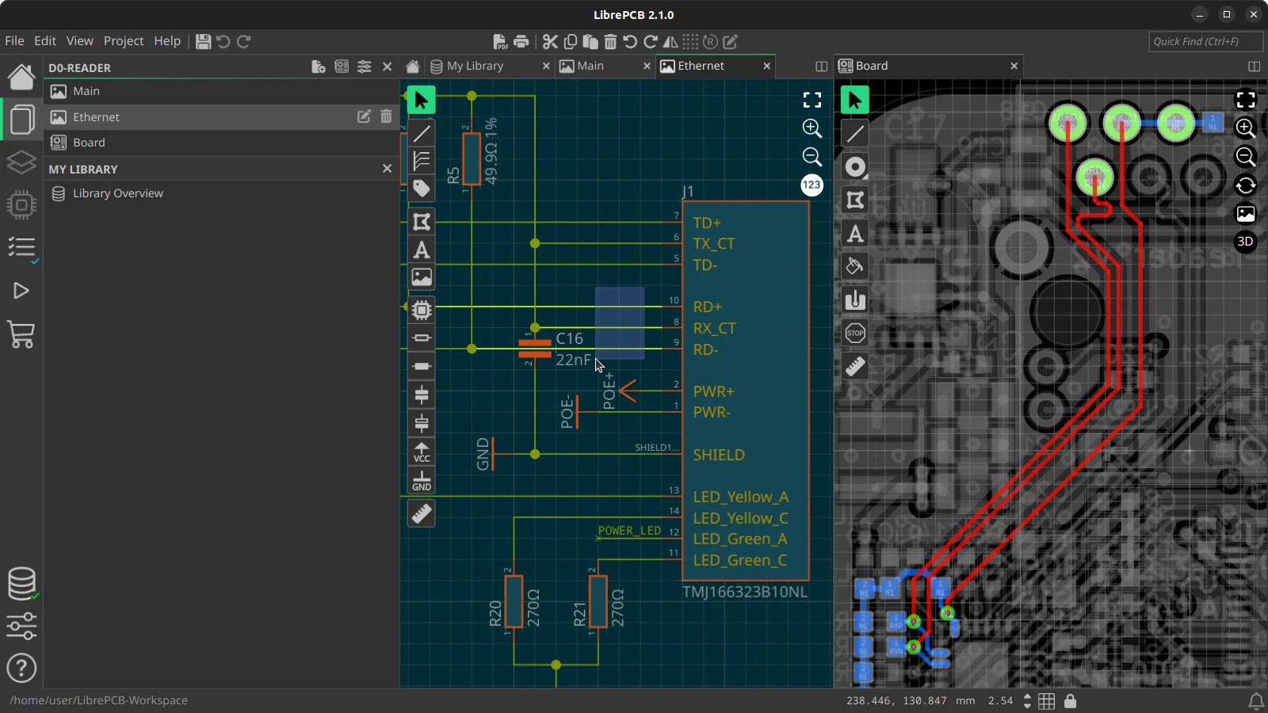
Task: Select the board keepout zone STOP tool
Action: pos(855,334)
